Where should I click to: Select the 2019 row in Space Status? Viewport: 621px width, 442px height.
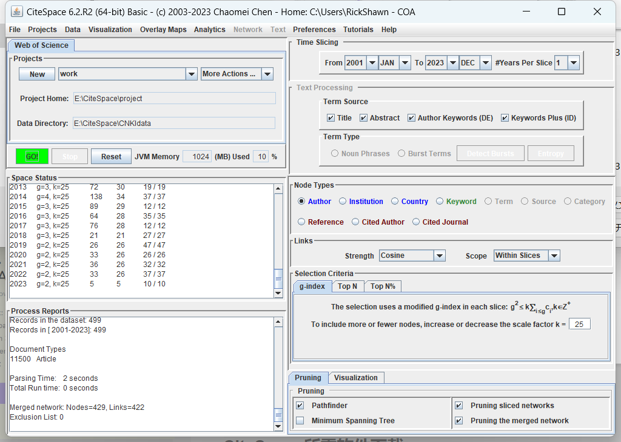click(87, 245)
